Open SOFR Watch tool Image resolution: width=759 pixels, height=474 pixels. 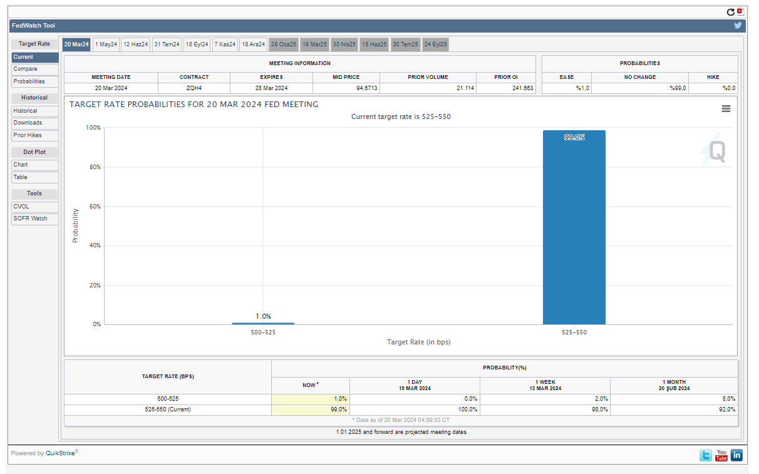[34, 219]
